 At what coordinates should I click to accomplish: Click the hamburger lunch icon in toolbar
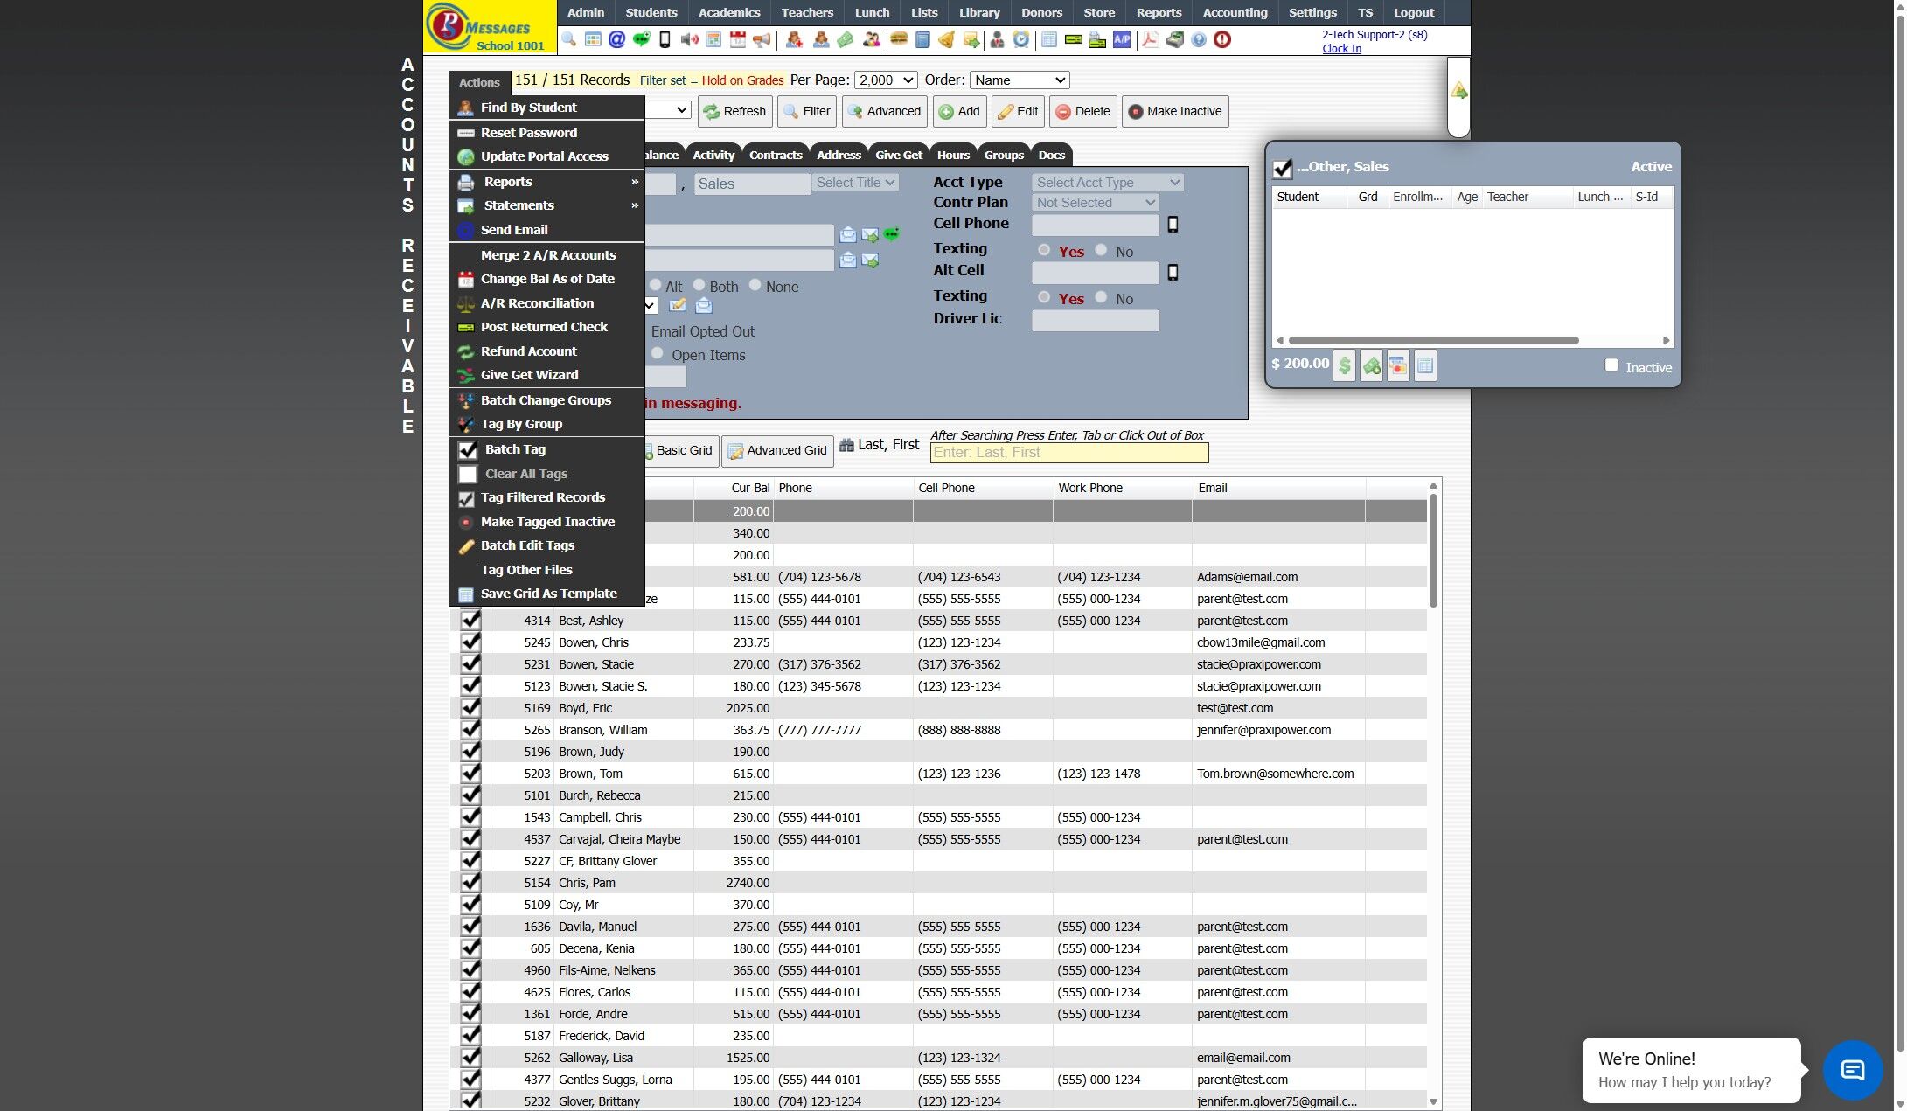[x=898, y=39]
